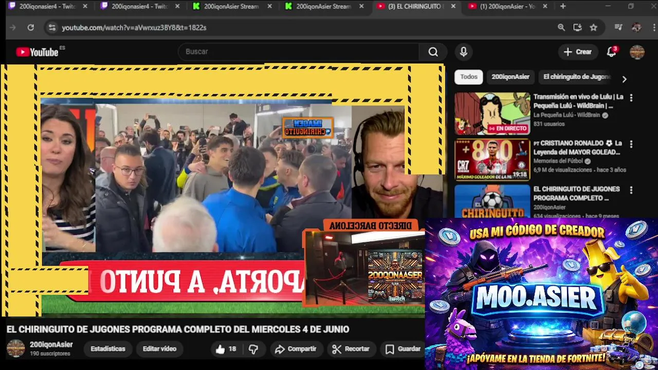Dislike the video with thumbs-down

[x=253, y=349]
